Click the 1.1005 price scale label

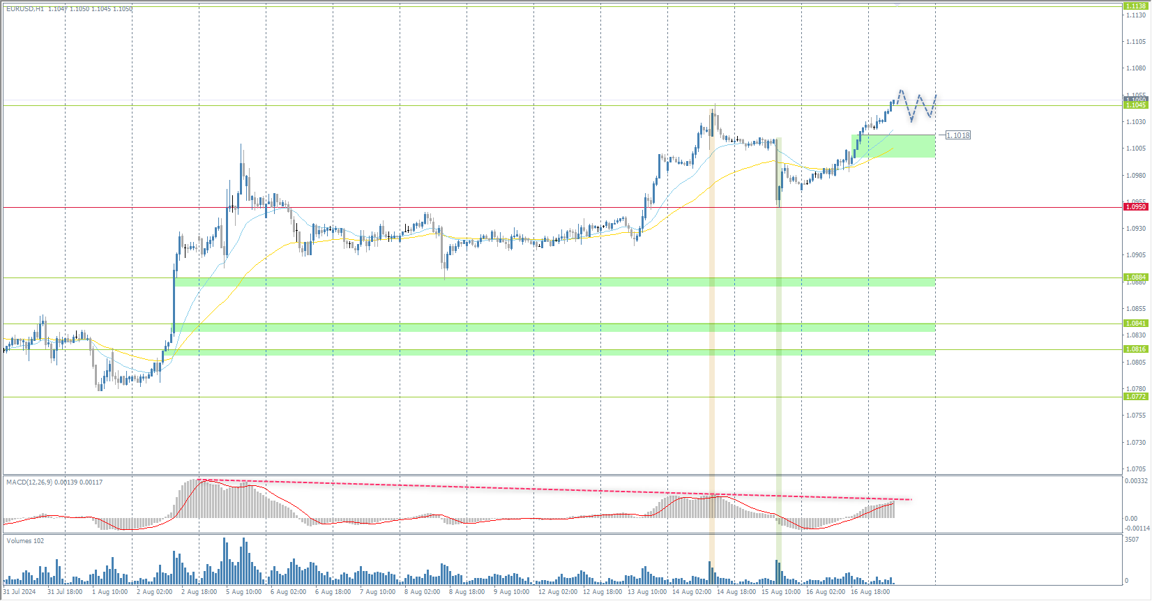tap(1136, 149)
